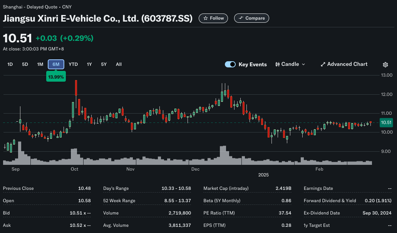
Task: Select the 5D time range tab
Action: pyautogui.click(x=25, y=64)
